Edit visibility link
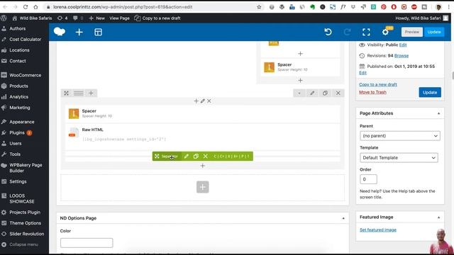The height and width of the screenshot is (255, 454). [x=403, y=45]
